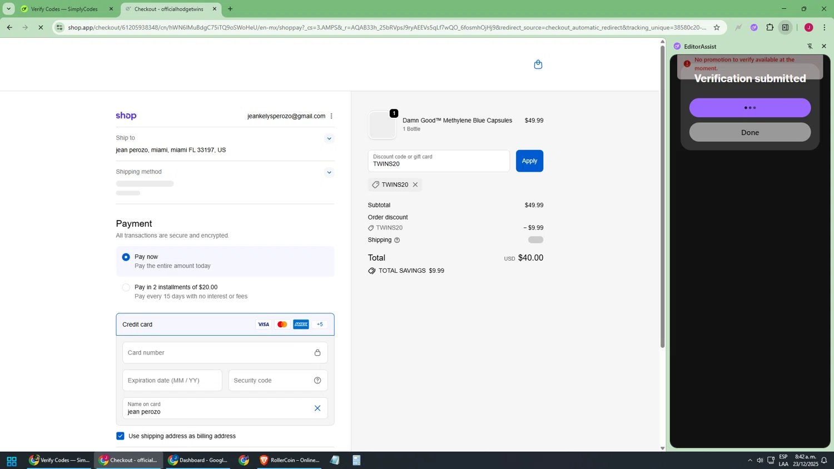Remove the TWINS20 discount tag
Screen dimensions: 834x469
click(x=415, y=184)
